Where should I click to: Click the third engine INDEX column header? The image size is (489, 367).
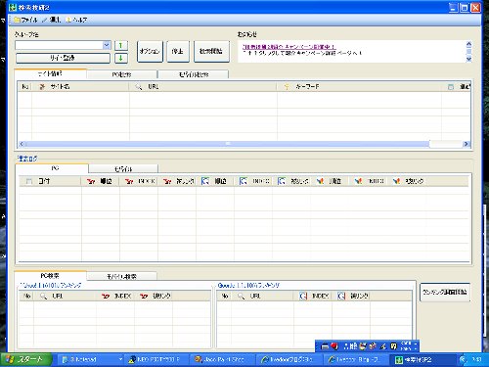(x=368, y=181)
